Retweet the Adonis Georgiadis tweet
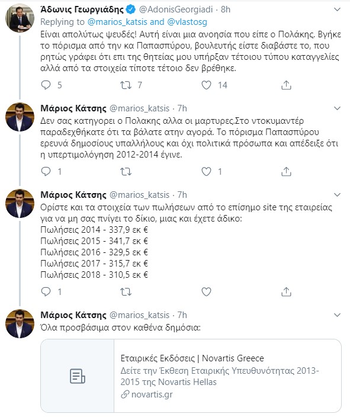Viewport: 350px width, 417px height. point(126,85)
